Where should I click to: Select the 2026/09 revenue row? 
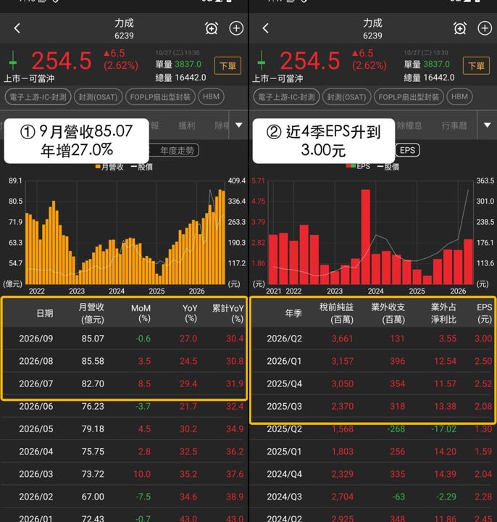[124, 339]
